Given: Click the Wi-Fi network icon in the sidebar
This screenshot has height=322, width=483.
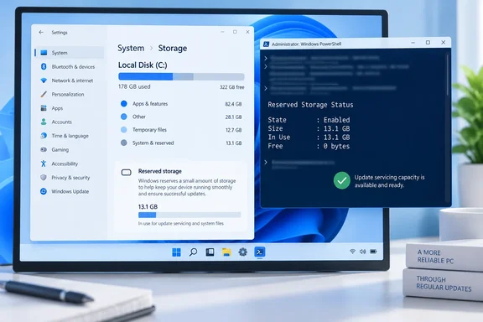Looking at the screenshot, I should point(44,80).
